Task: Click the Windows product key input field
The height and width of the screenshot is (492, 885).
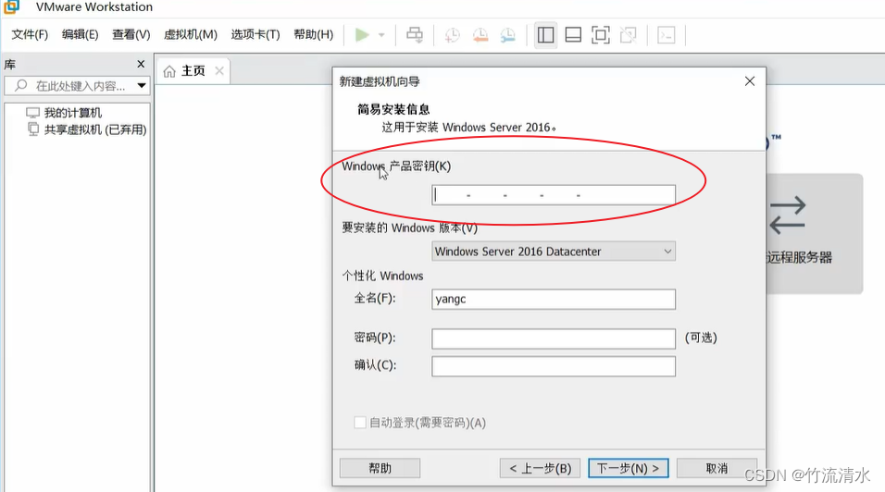Action: point(554,195)
